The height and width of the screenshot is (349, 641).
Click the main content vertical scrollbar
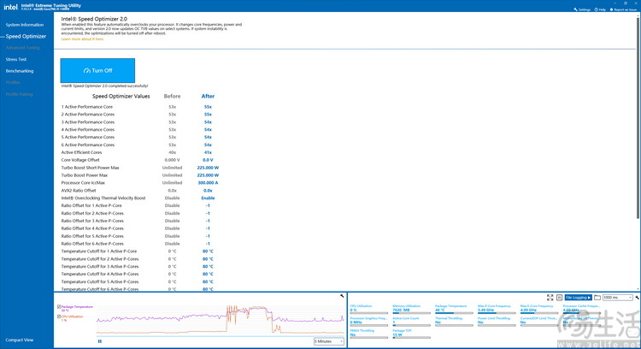(639, 119)
